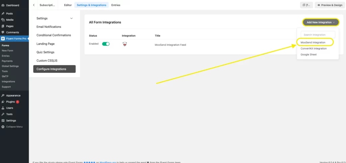Click the Subscripti... form name
This screenshot has width=346, height=163.
47,5
